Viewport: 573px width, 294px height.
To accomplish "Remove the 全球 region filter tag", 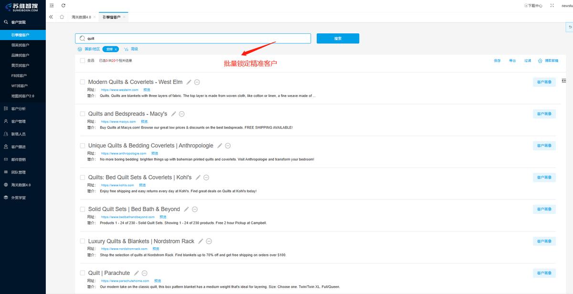I will point(116,49).
